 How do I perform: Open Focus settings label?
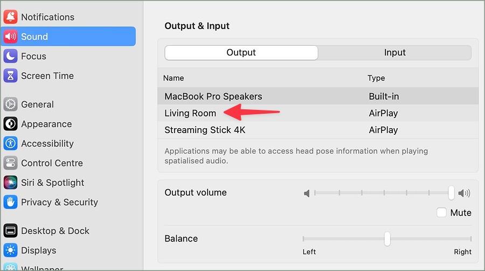pos(33,57)
